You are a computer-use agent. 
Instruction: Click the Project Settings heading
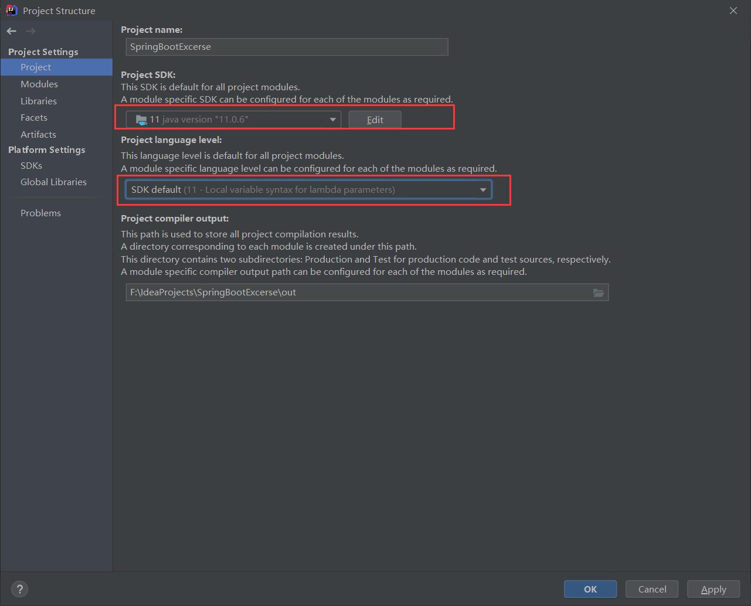[43, 52]
